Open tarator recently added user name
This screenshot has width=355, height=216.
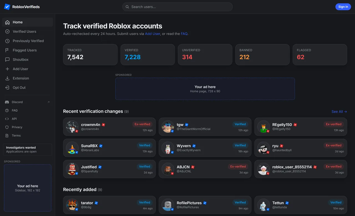click(x=87, y=203)
